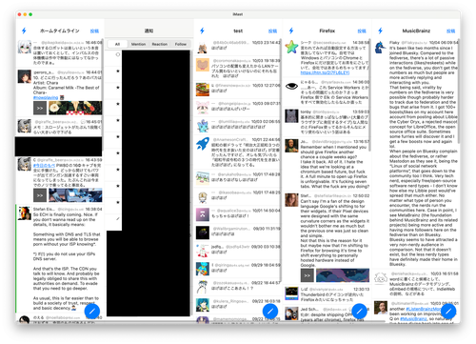Click lightning bolt icon in test column
The width and height of the screenshot is (476, 344).
tap(202, 30)
